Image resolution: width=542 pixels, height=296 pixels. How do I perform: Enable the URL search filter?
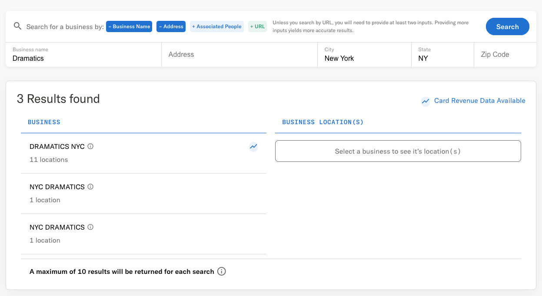coord(257,26)
